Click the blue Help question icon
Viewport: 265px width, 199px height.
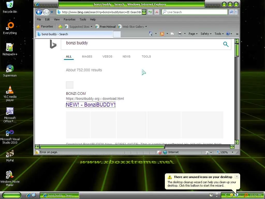[228, 34]
